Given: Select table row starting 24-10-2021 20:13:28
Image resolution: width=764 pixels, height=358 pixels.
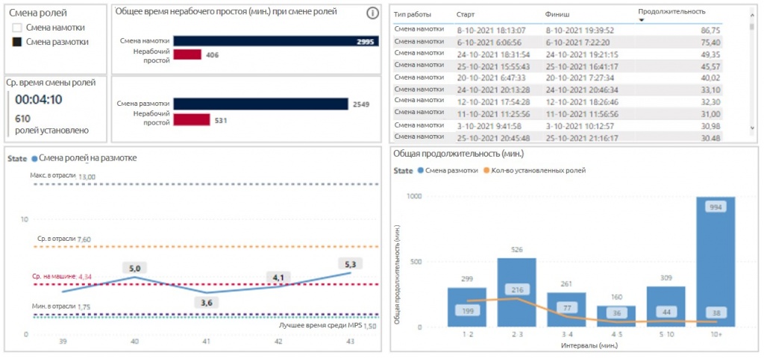Looking at the screenshot, I should 557,89.
